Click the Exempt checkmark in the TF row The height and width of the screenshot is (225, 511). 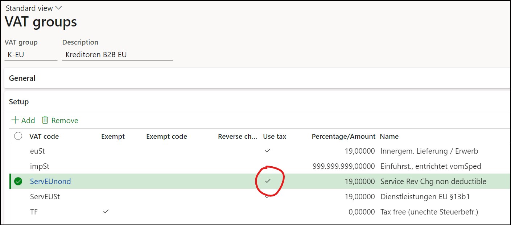coord(106,212)
